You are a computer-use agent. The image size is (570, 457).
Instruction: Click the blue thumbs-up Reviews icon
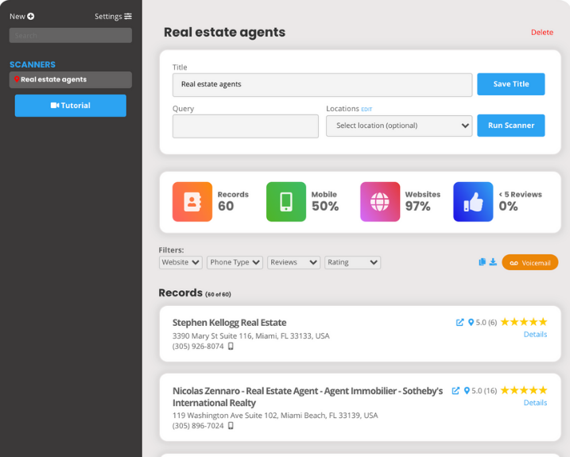[x=473, y=202]
